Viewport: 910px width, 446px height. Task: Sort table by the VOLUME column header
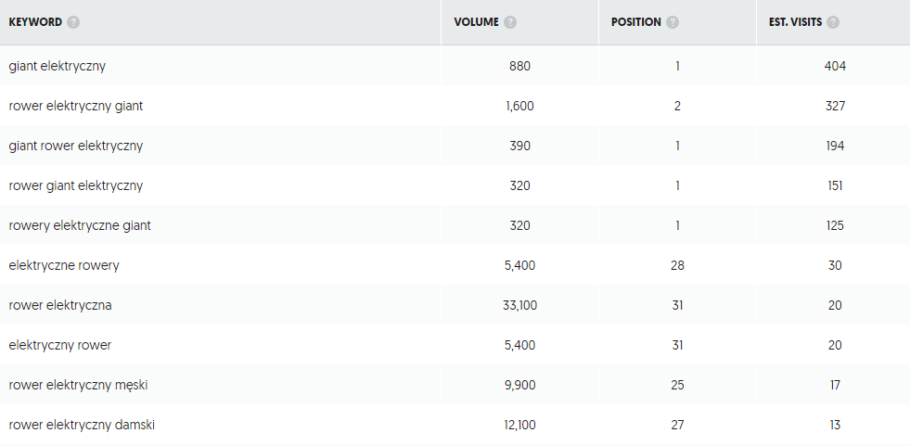pos(476,22)
